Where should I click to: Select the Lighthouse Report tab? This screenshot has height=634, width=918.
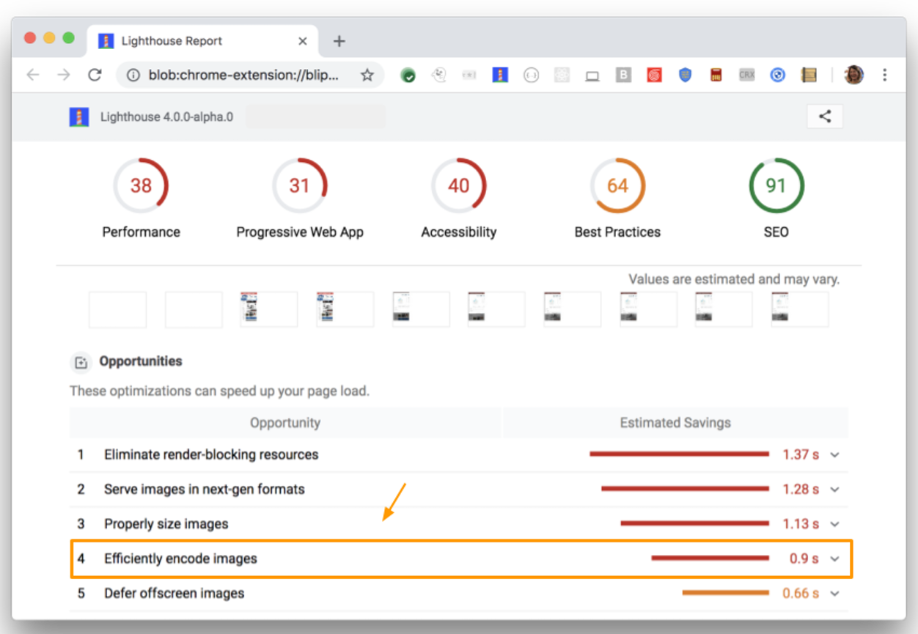[198, 41]
